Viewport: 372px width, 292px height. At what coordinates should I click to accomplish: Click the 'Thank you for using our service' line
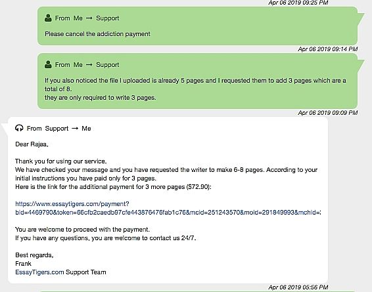(61, 161)
